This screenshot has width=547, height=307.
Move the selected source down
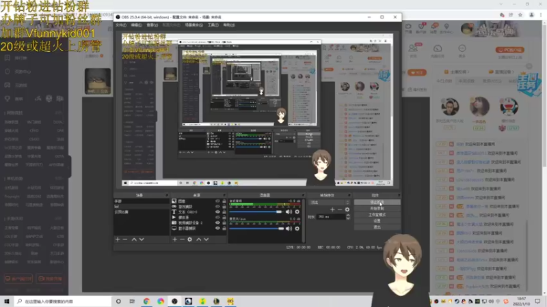click(x=206, y=239)
